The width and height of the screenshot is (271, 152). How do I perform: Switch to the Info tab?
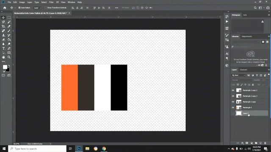245,15
